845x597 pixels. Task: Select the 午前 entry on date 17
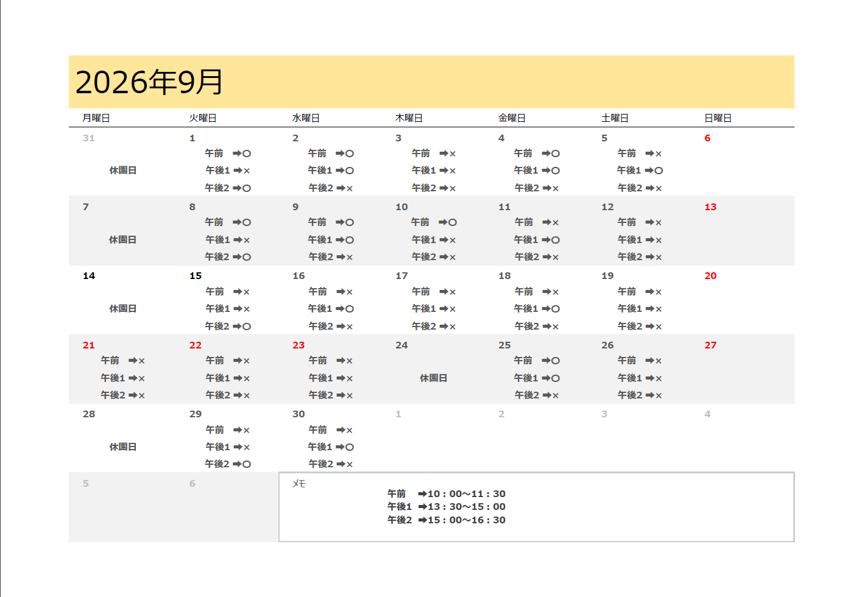[x=434, y=292]
